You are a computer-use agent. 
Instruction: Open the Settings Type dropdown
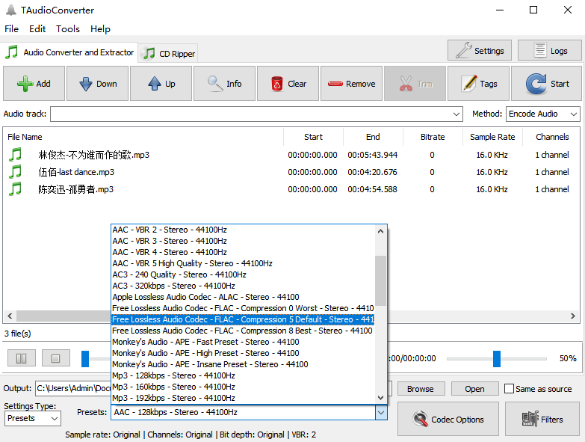(33, 419)
